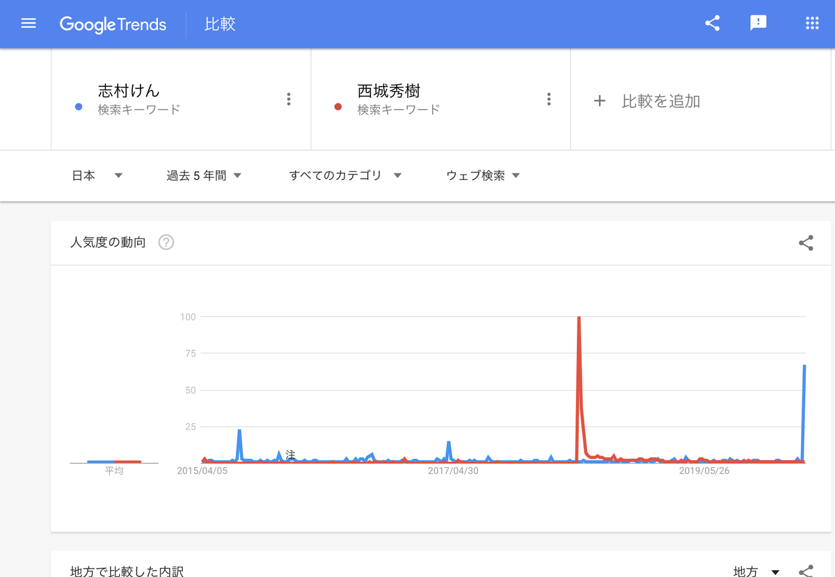Share the 地方で比較した内訳 card
835x577 pixels.
[806, 571]
